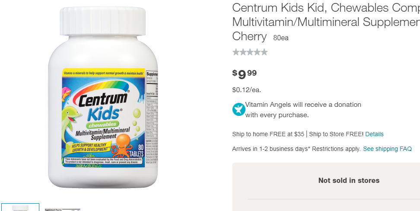The image size is (420, 211).
Task: Click the 80ea size label
Action: (x=281, y=38)
